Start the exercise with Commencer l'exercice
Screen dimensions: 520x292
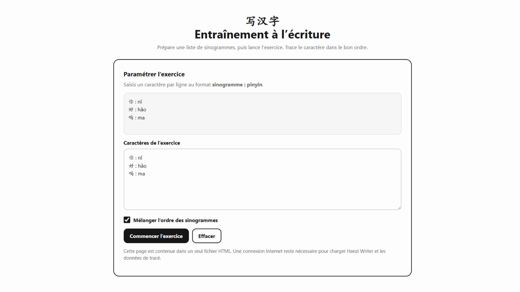156,236
